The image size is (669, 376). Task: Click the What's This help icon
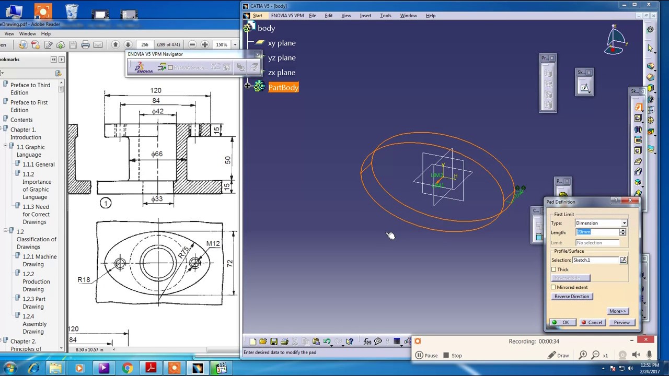(350, 342)
